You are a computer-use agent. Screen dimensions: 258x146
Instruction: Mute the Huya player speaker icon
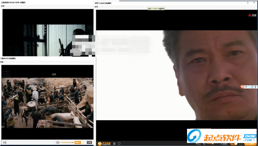204,144
